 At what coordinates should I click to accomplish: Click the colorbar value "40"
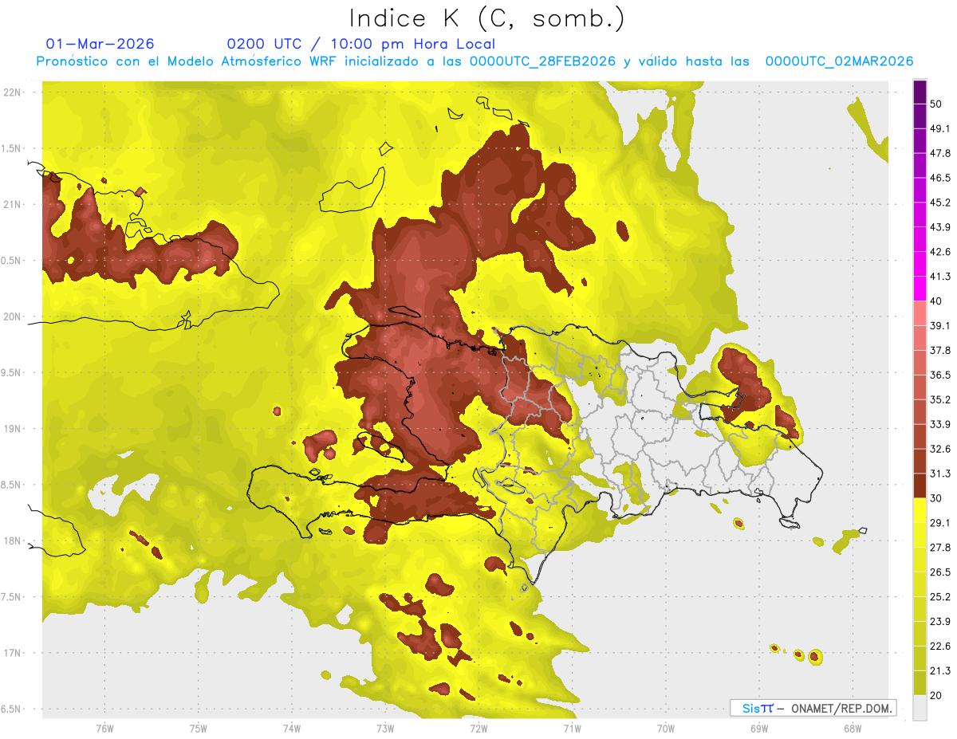pos(937,301)
